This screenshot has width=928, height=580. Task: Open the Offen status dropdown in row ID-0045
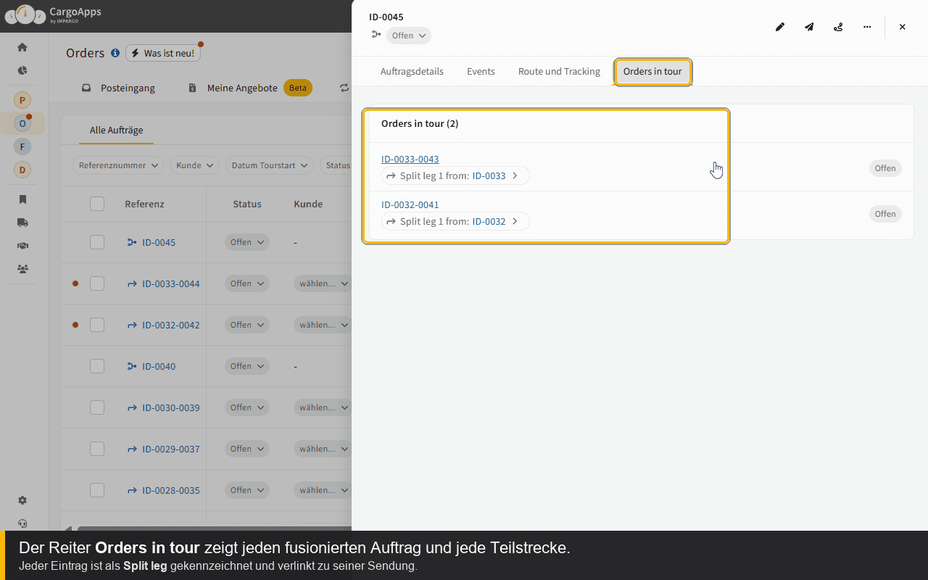[247, 242]
